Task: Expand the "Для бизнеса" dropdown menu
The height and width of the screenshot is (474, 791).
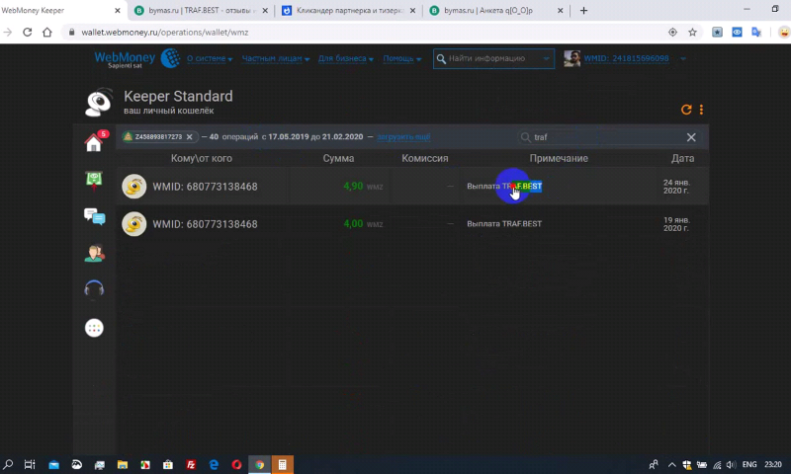Action: (x=345, y=59)
